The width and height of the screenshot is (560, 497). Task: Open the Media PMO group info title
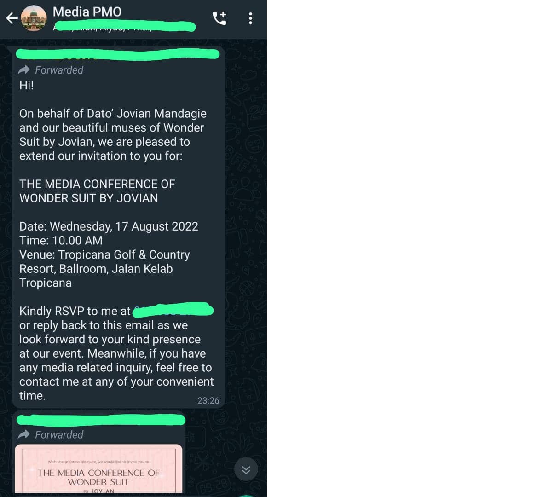(x=87, y=12)
